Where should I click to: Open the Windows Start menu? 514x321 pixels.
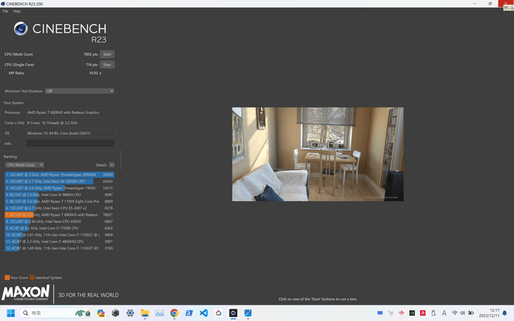(11, 313)
